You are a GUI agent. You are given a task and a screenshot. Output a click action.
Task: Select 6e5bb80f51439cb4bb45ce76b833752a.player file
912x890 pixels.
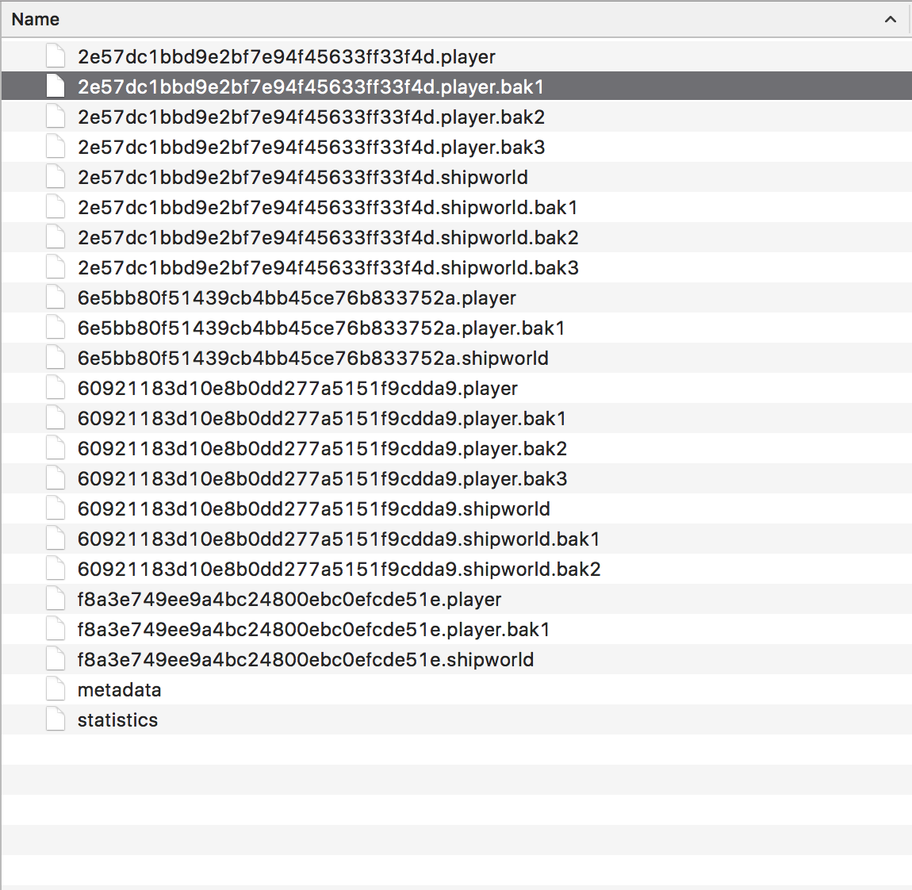coord(297,298)
